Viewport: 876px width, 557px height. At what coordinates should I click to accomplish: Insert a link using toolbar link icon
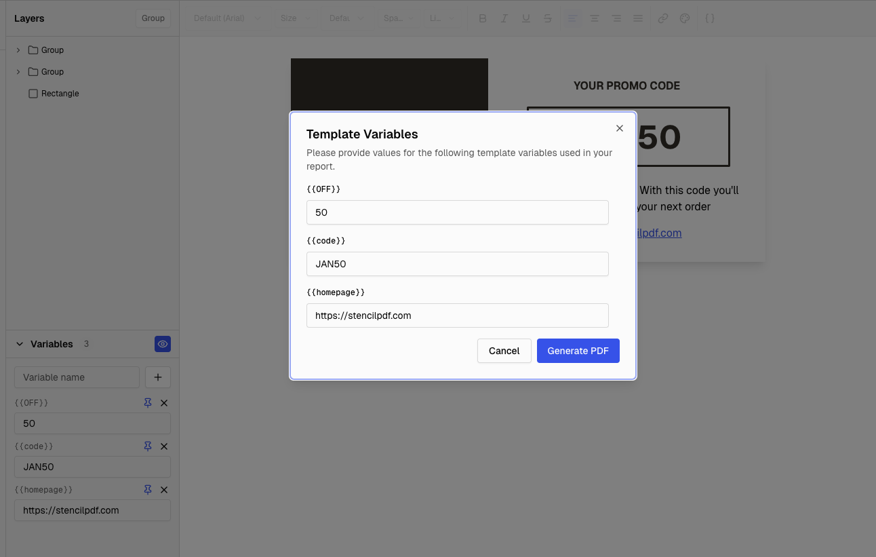[x=663, y=18]
